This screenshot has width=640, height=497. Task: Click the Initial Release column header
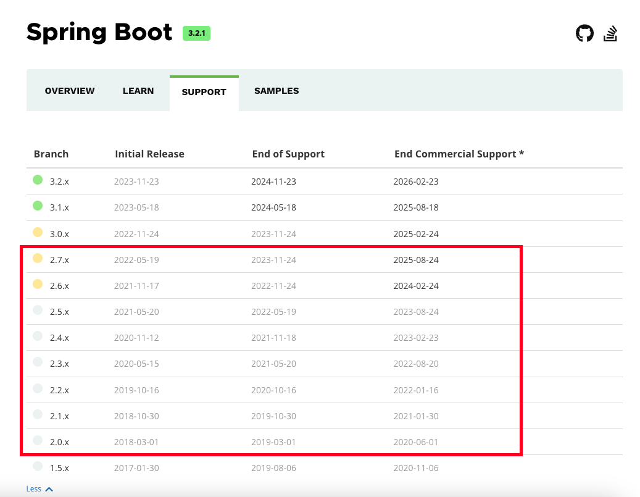tap(149, 154)
